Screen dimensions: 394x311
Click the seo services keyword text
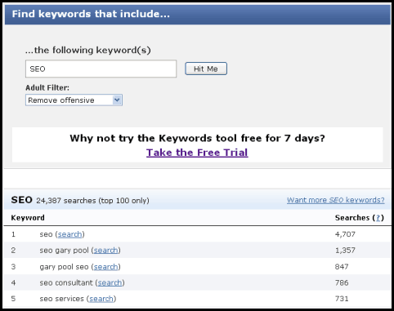(62, 299)
